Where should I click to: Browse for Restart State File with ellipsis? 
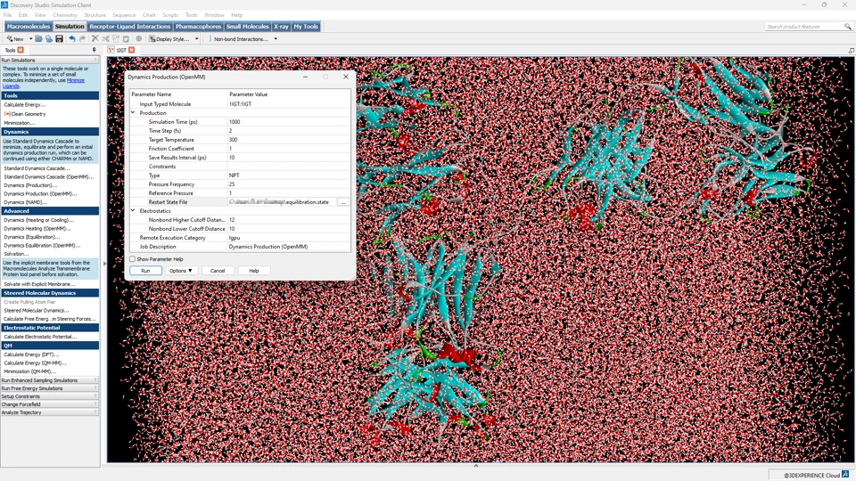pyautogui.click(x=343, y=202)
